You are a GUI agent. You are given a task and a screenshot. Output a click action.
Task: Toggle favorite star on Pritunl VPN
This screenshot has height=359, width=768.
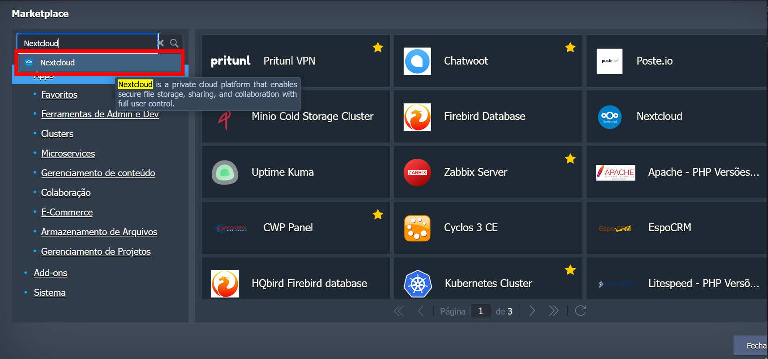pyautogui.click(x=378, y=47)
